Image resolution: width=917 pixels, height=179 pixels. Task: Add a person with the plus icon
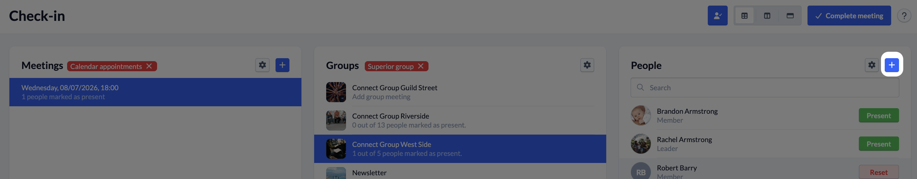pos(892,65)
